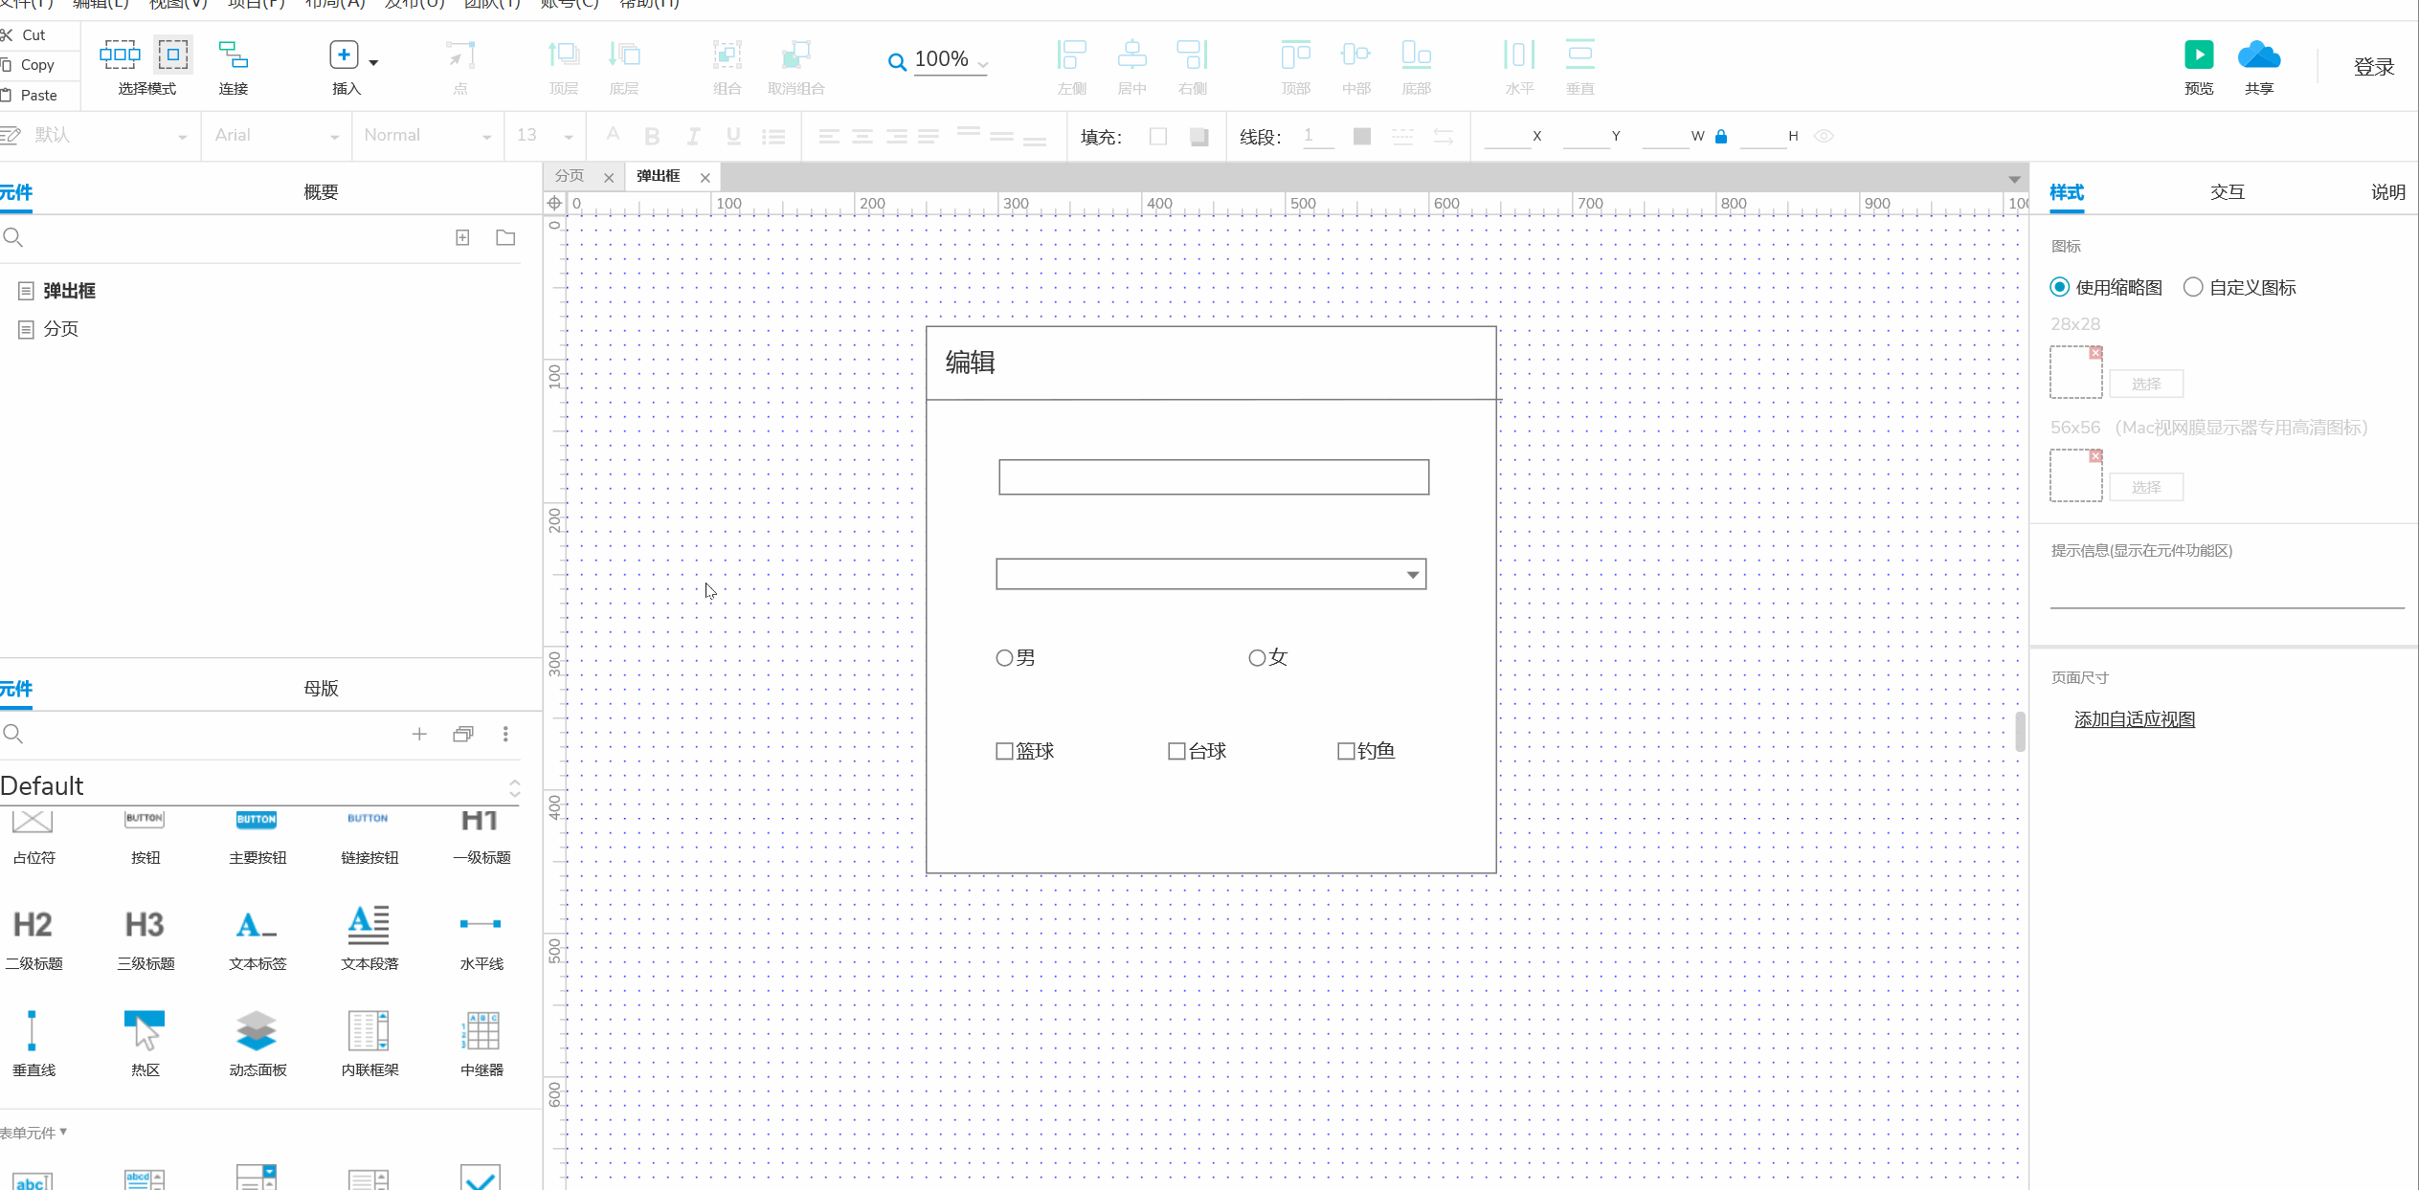
Task: Switch to the 分页 page tab
Action: click(569, 176)
